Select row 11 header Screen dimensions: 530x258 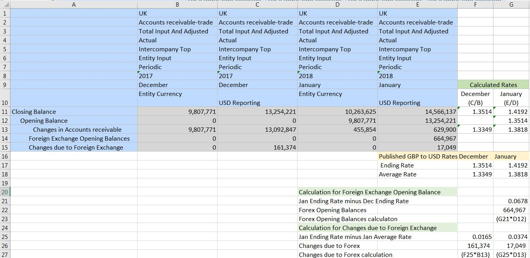[5, 112]
